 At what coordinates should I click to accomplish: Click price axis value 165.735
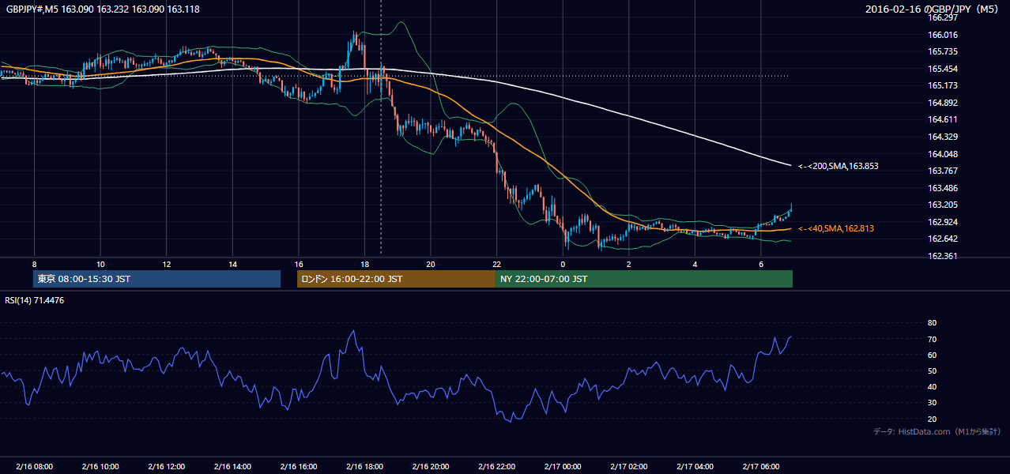943,51
